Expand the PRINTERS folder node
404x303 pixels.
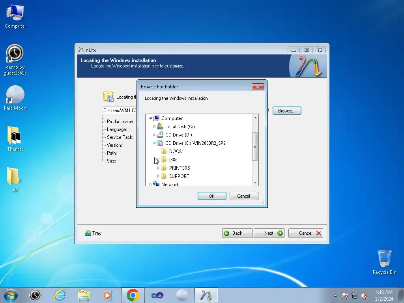pyautogui.click(x=158, y=168)
